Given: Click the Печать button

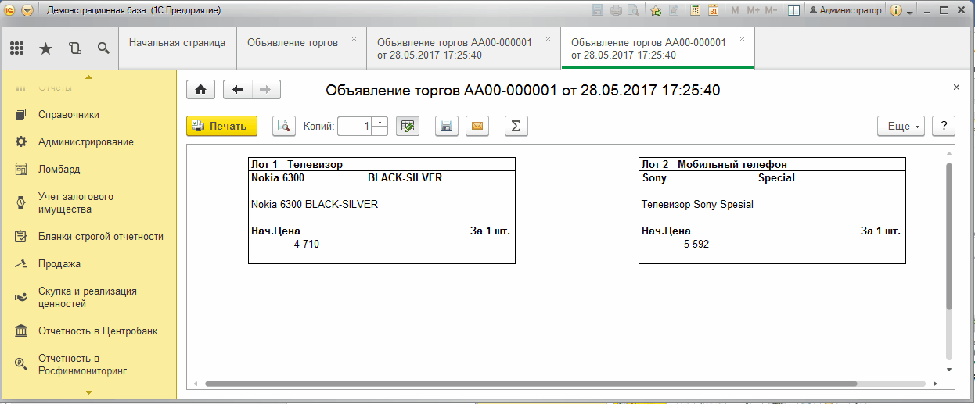Looking at the screenshot, I should (x=221, y=126).
